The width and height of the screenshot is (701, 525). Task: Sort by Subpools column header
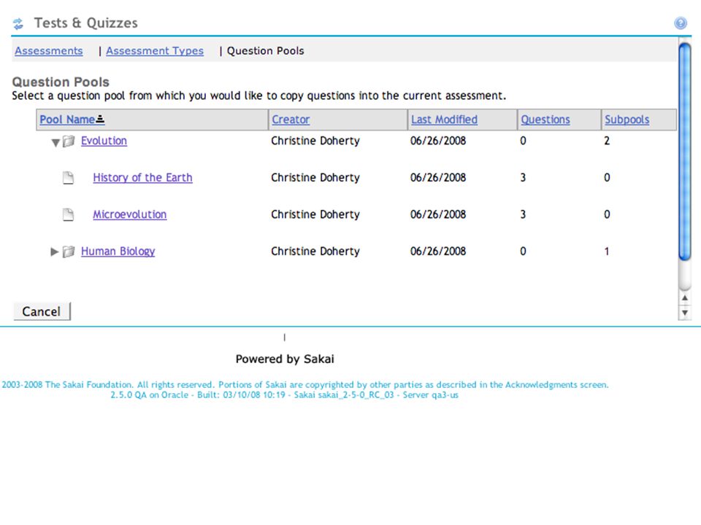pyautogui.click(x=627, y=120)
